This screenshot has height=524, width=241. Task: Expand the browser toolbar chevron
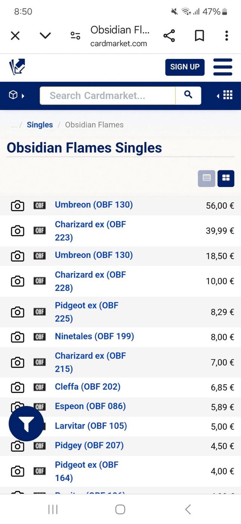click(45, 36)
